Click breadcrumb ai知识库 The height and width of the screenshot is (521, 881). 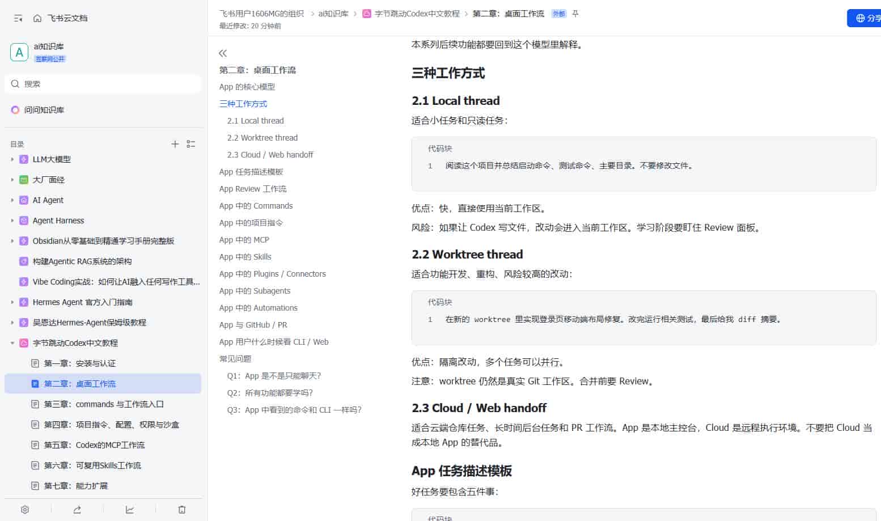(x=333, y=14)
